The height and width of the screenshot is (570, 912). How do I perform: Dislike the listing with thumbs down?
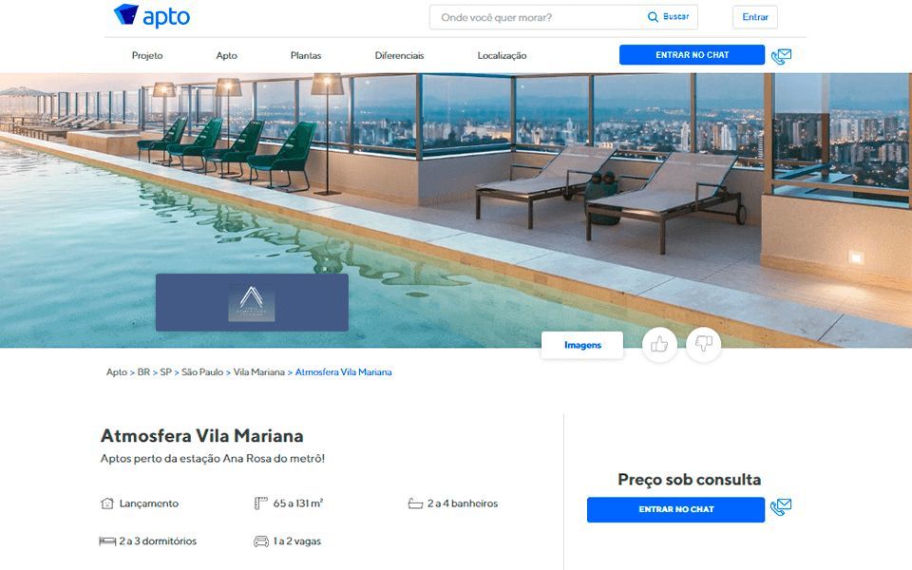point(704,344)
